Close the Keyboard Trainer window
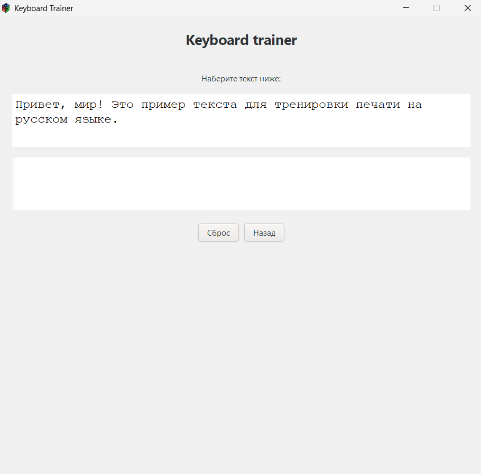 [x=467, y=8]
